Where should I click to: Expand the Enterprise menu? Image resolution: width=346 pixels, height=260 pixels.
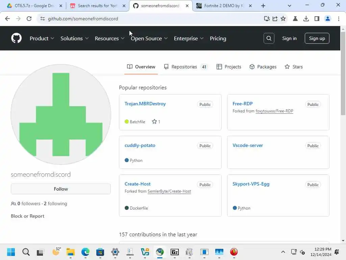click(189, 39)
